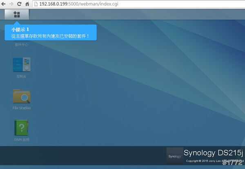Click the Synology DS215j caption text
Screen dimensions: 245x169
pyautogui.click(x=213, y=153)
